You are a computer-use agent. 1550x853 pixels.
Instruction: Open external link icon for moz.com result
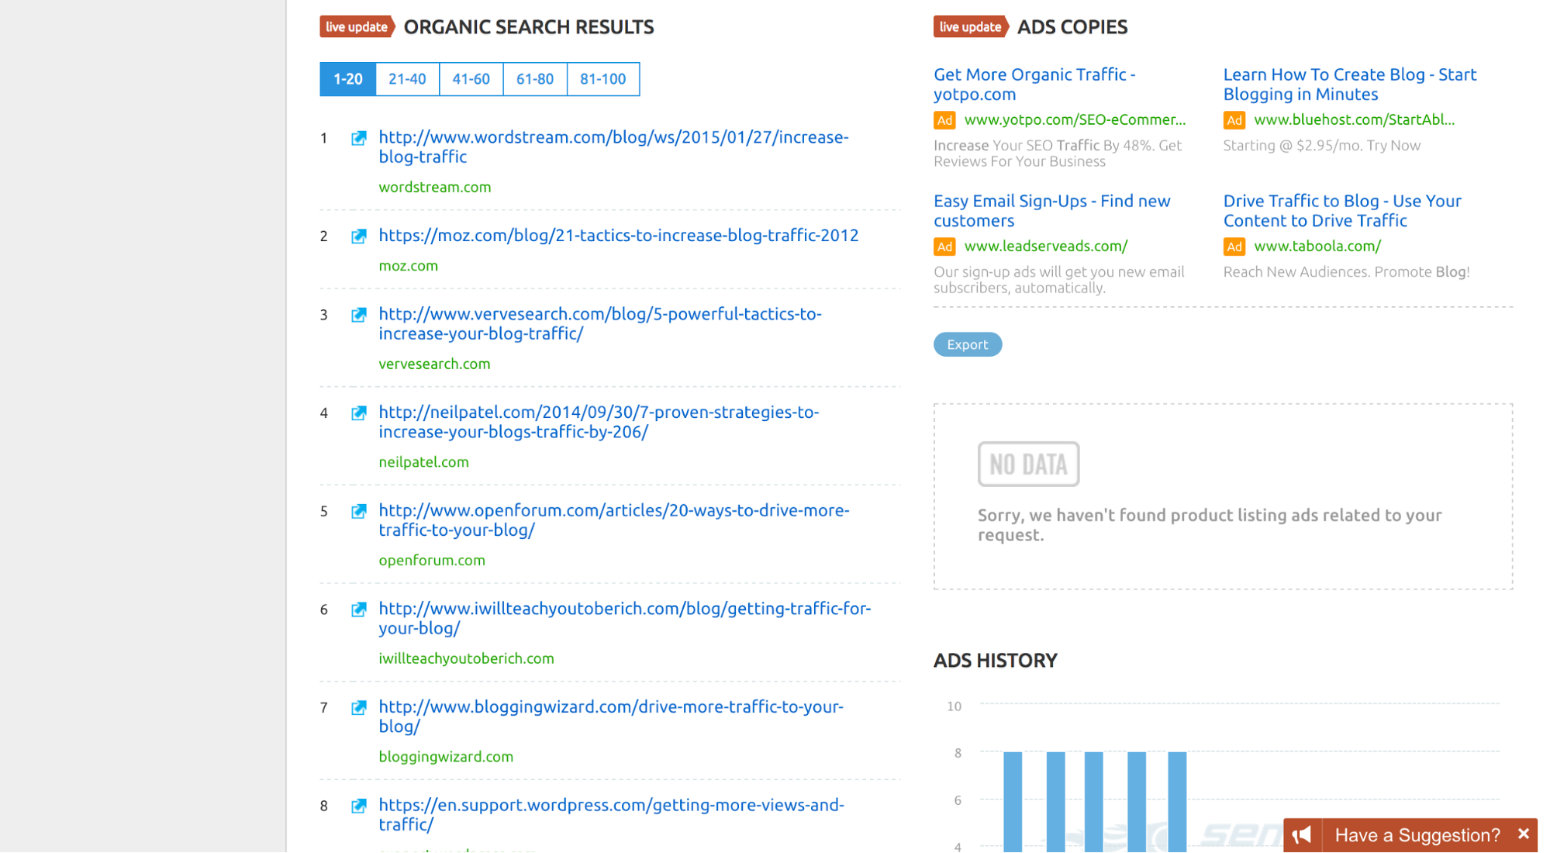click(358, 236)
